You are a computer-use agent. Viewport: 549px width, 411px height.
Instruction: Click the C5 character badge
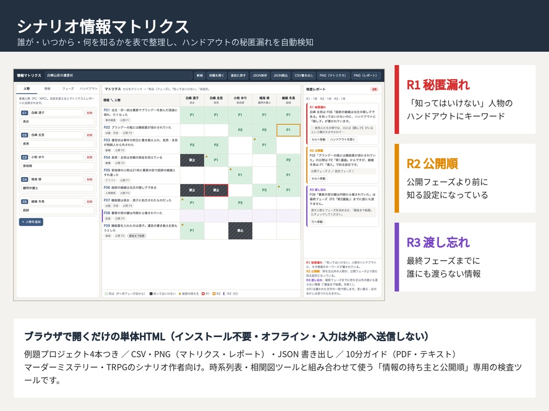(25, 202)
